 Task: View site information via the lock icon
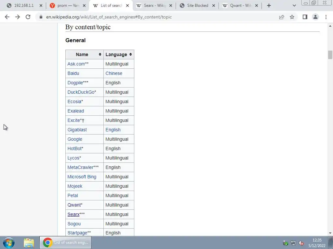point(41,17)
